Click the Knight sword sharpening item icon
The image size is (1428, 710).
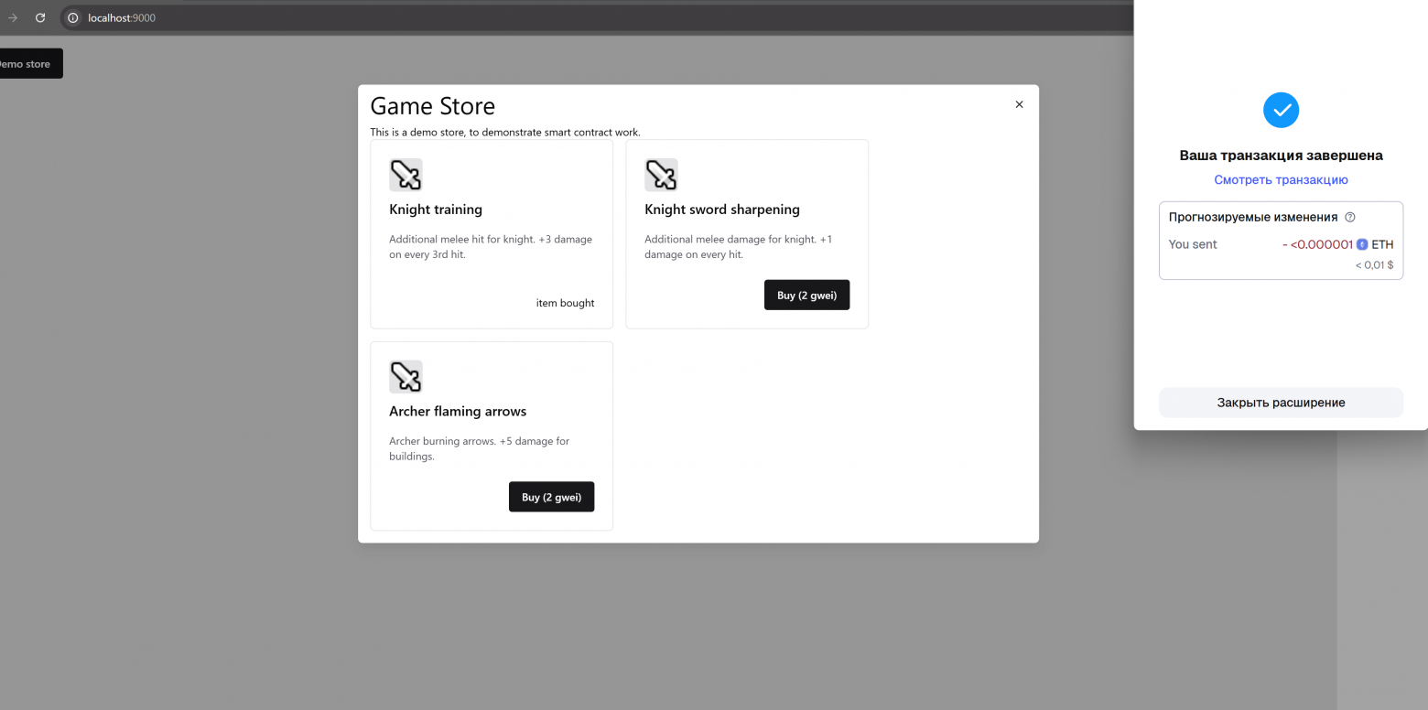[x=661, y=175]
